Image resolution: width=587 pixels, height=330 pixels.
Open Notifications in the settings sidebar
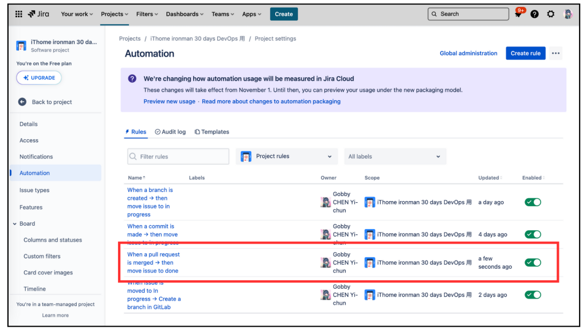tap(36, 157)
